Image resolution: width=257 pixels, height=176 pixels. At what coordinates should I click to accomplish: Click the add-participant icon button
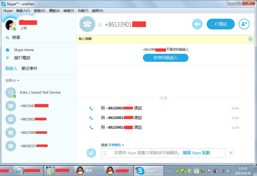point(244,24)
